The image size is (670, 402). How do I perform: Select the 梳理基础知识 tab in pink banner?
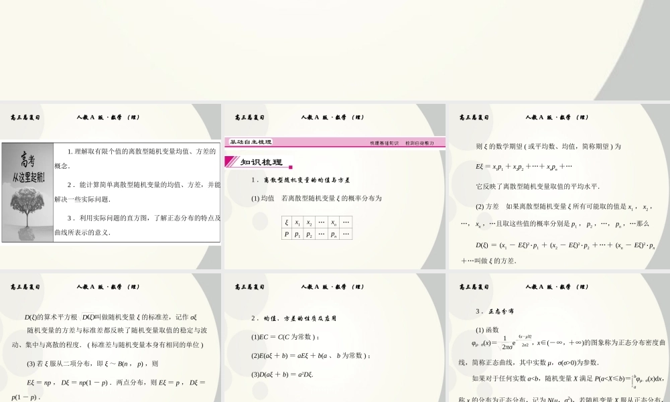384,143
